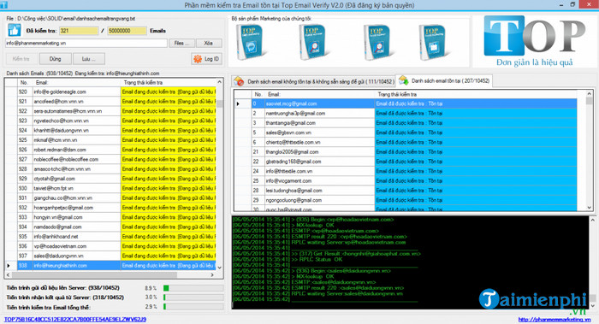Click the log console scrollbar
Screen dimensions: 599x324
tap(592, 263)
